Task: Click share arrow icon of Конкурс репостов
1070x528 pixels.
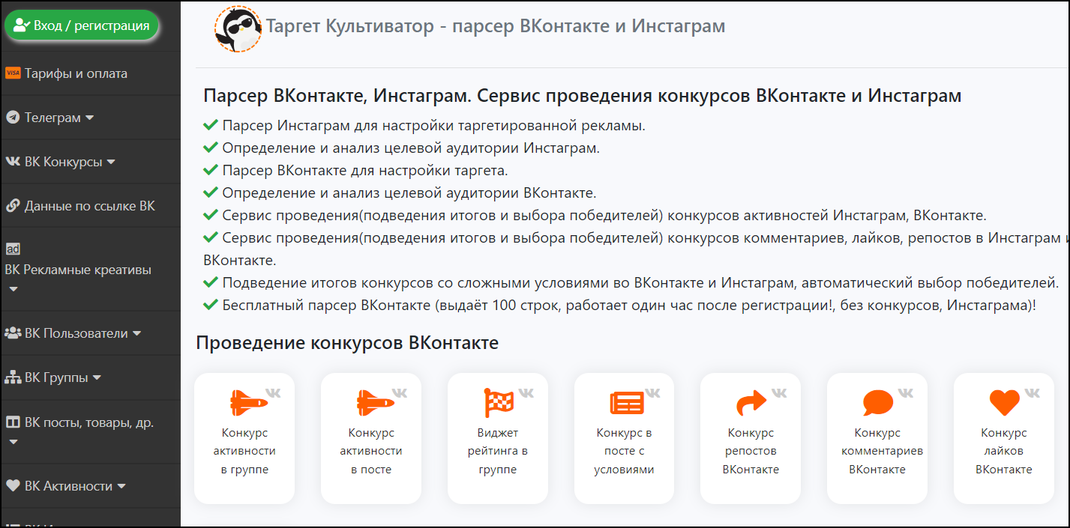Action: coord(751,403)
